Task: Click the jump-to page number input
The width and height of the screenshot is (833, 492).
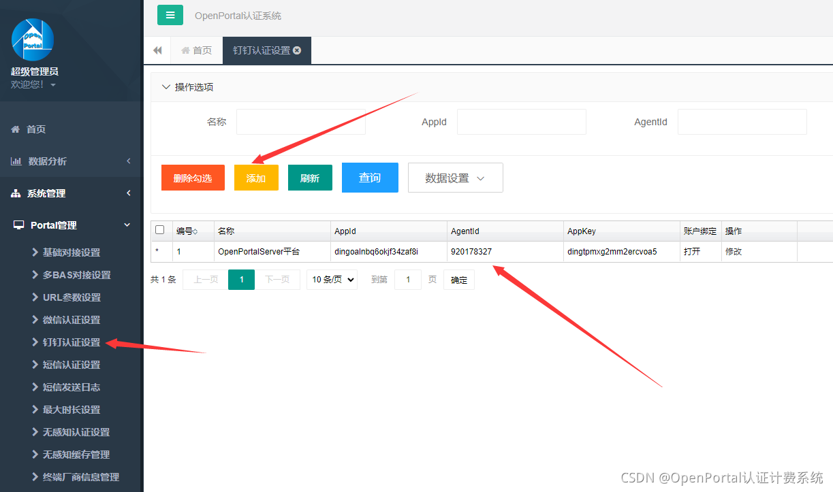Action: [408, 280]
